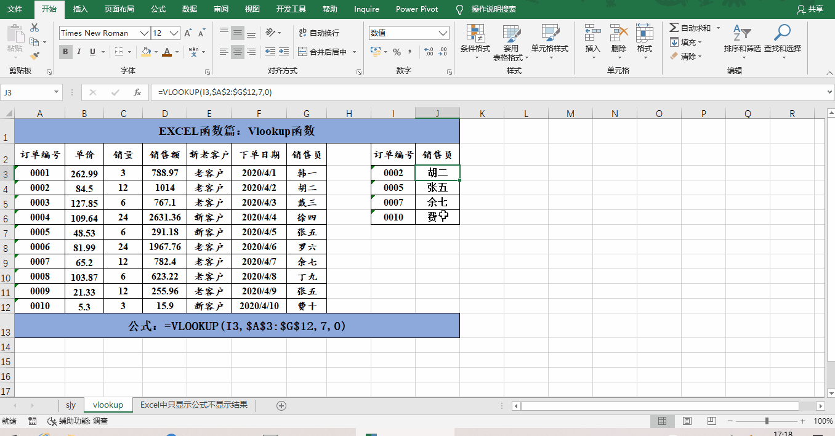
Task: Decrease font size with small A
Action: coord(203,33)
